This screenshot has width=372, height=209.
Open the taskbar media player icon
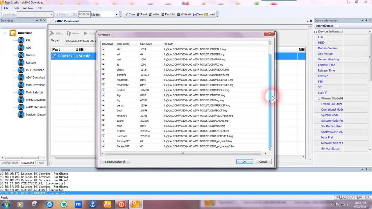point(20,204)
